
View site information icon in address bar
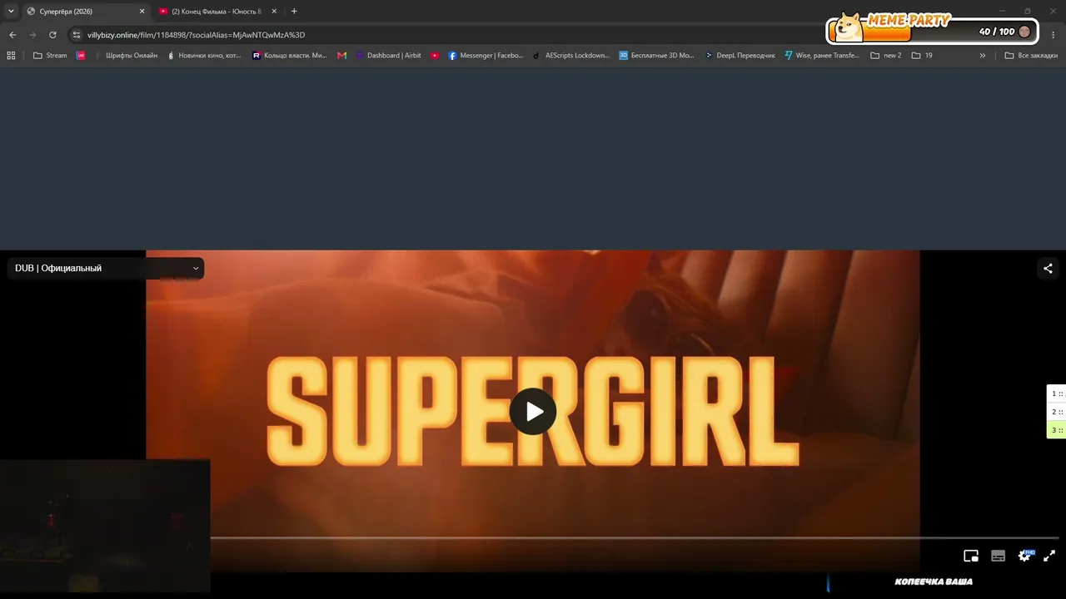tap(77, 35)
